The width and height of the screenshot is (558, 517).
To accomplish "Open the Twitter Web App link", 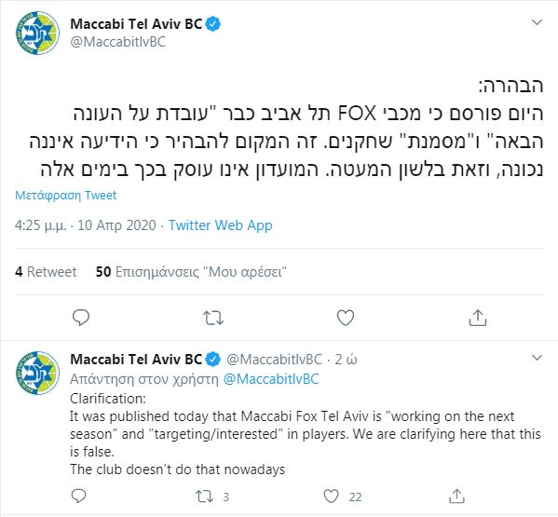I will [x=220, y=225].
